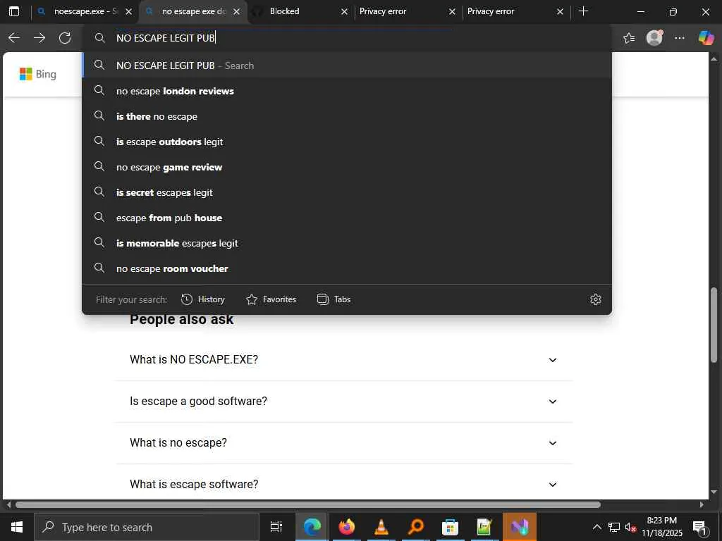Open the tab actions menu icon
The image size is (722, 541).
click(14, 11)
